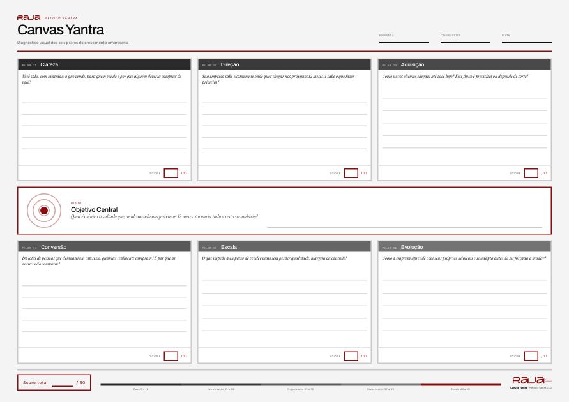Image resolution: width=569 pixels, height=402 pixels.
Task: Click the Conversão pillar header
Action: point(104,247)
